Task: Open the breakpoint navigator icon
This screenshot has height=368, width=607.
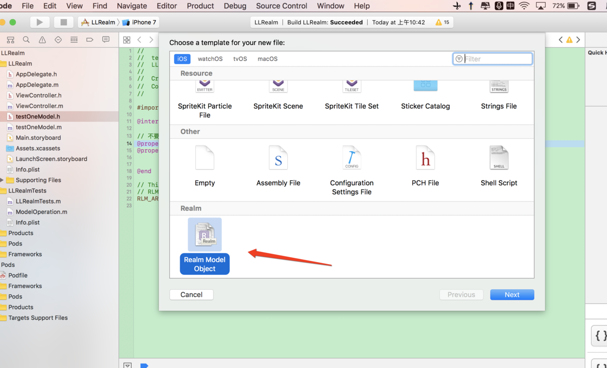Action: pyautogui.click(x=90, y=40)
